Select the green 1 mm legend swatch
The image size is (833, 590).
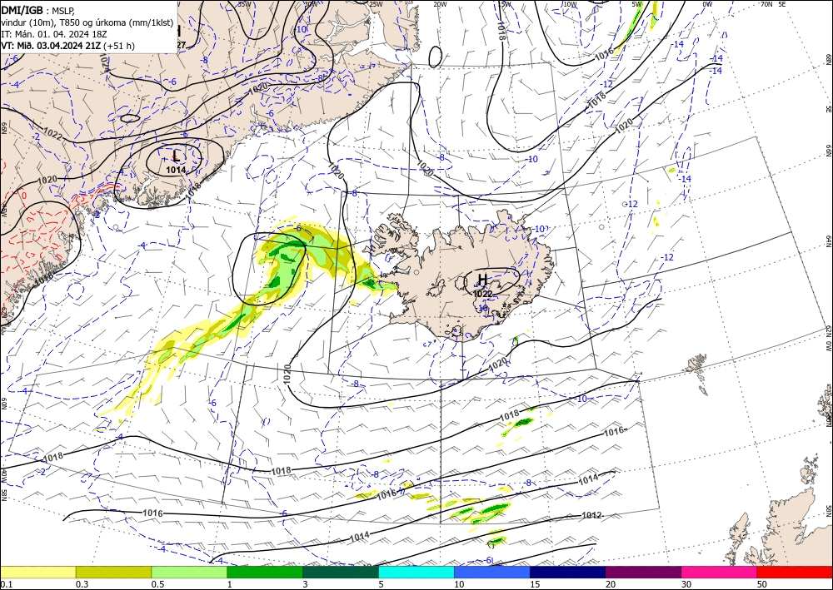pos(265,572)
